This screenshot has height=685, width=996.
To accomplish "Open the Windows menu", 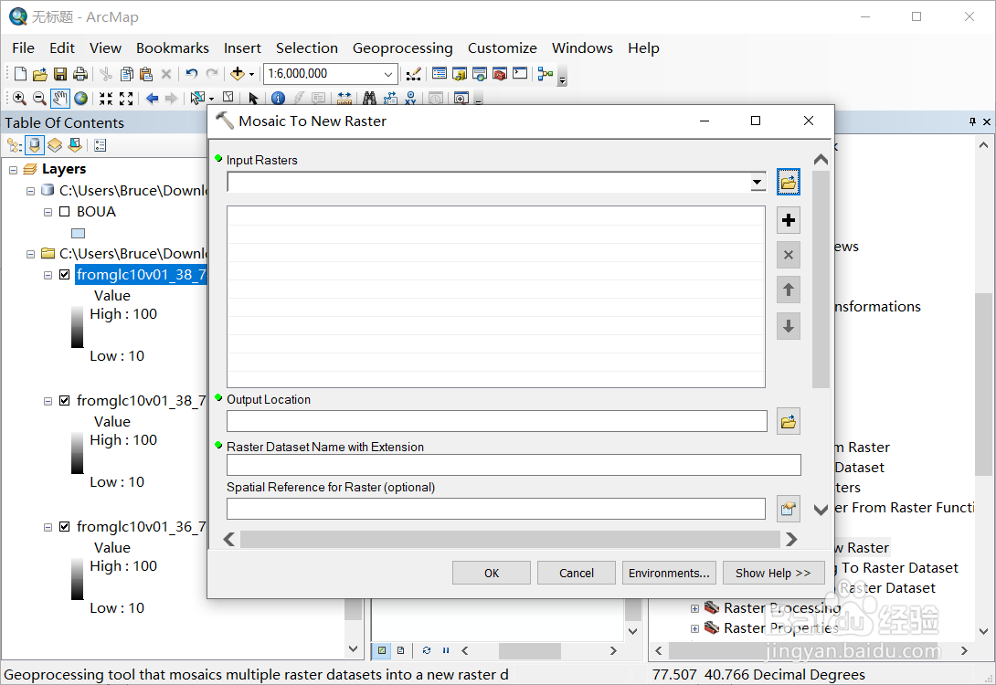I will 582,48.
